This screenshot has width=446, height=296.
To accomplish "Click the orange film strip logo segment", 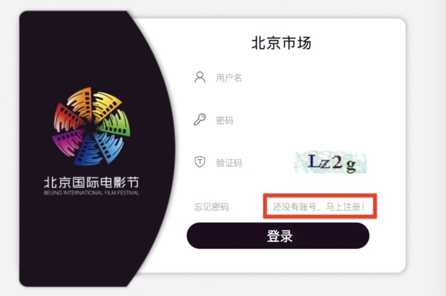I will [82, 103].
